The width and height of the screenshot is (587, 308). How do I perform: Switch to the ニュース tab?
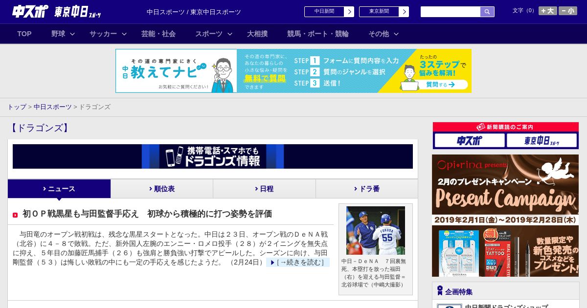pos(59,189)
